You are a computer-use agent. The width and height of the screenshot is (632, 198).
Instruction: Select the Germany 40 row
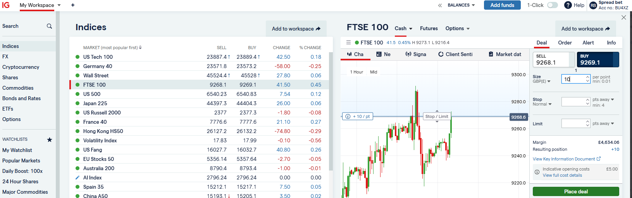(x=199, y=66)
